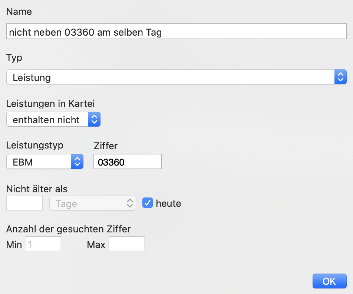This screenshot has width=353, height=294.
Task: Click the empty Nicht älter als number field
Action: 24,203
